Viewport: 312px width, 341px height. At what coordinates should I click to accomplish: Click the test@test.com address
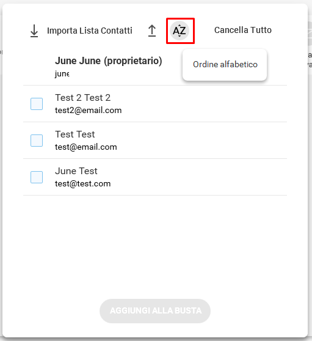(83, 184)
